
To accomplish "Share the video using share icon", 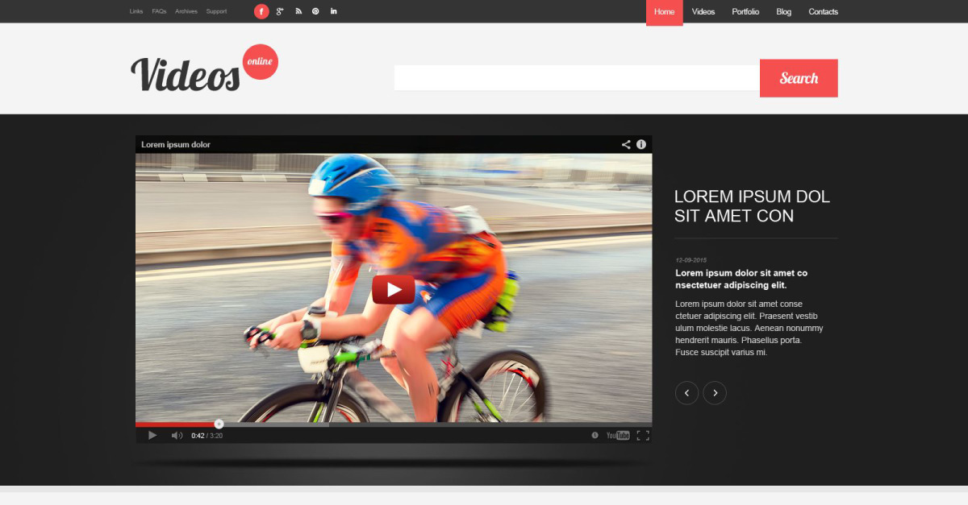I will 626,145.
